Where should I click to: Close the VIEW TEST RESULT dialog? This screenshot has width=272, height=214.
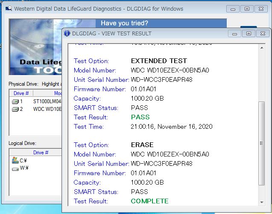(x=263, y=34)
